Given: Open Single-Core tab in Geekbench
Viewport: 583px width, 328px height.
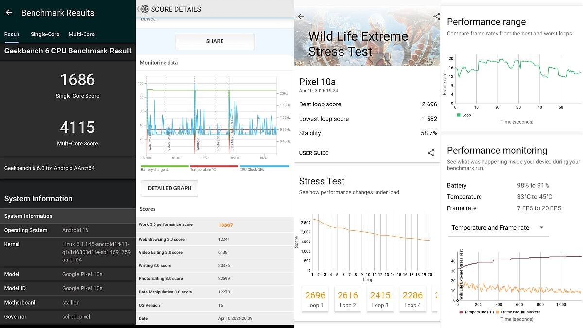Looking at the screenshot, I should pyautogui.click(x=45, y=34).
